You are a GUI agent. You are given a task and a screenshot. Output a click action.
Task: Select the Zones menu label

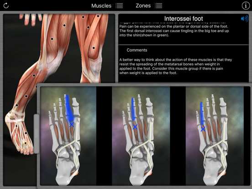[143, 5]
